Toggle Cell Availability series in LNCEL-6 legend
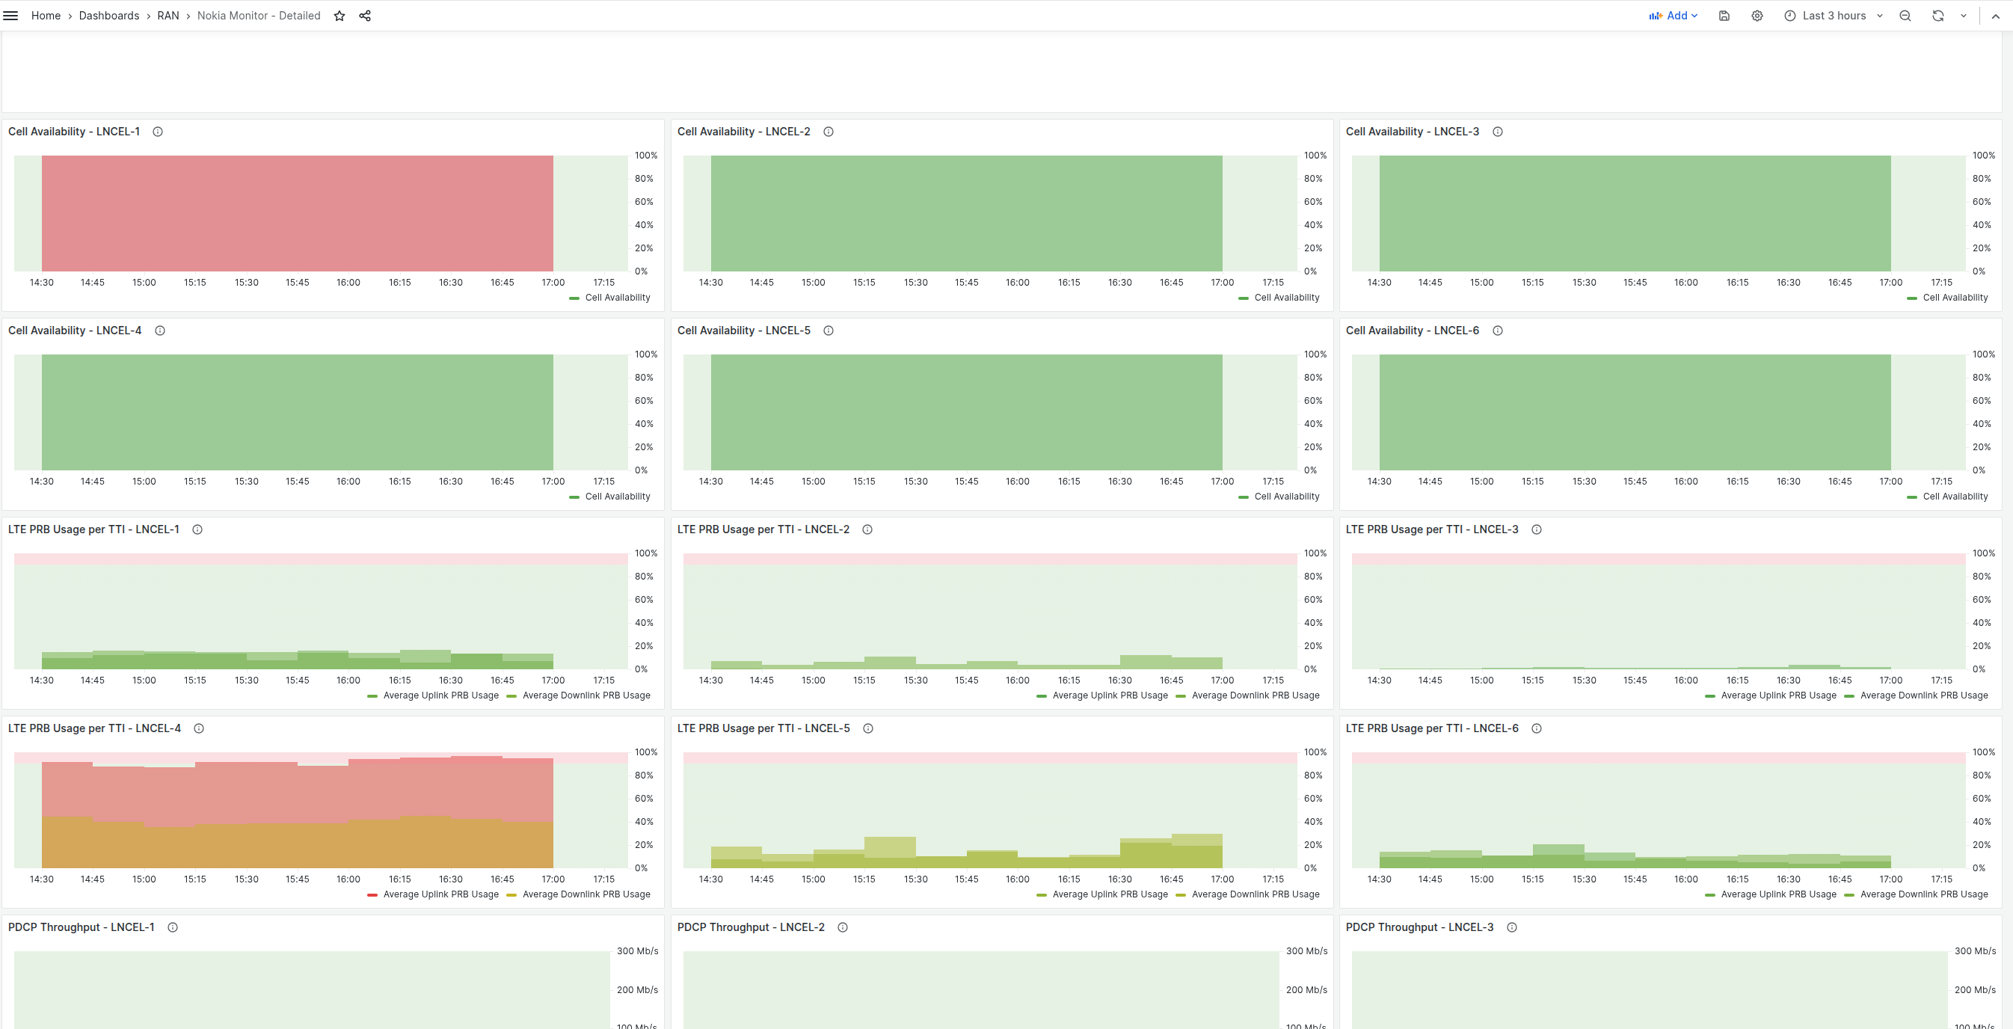 1955,496
